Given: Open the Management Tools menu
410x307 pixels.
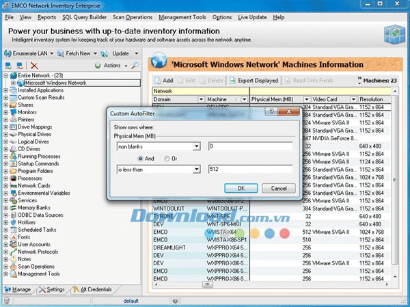Looking at the screenshot, I should pos(182,18).
